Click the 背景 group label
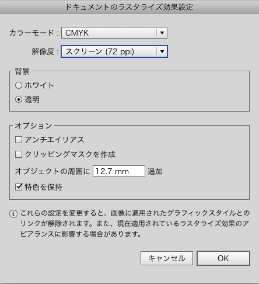Viewport: 259px width, 284px height. point(22,71)
